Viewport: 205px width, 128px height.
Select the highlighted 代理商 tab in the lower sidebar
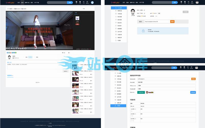[x=118, y=106]
